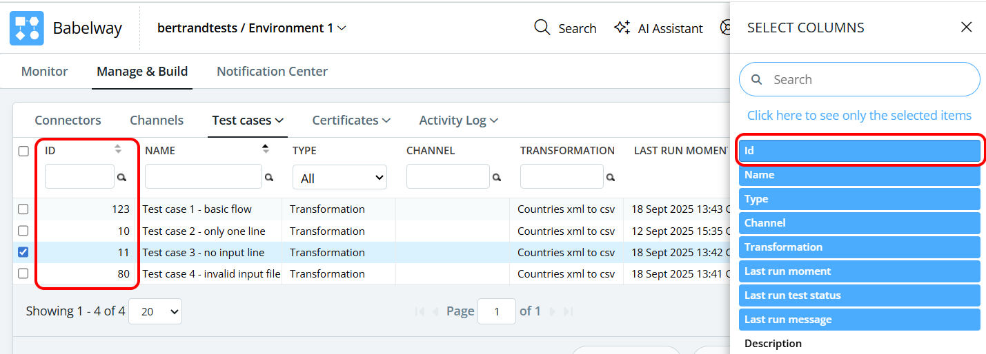Click the magnifier next to CHANNEL filter

coord(497,178)
